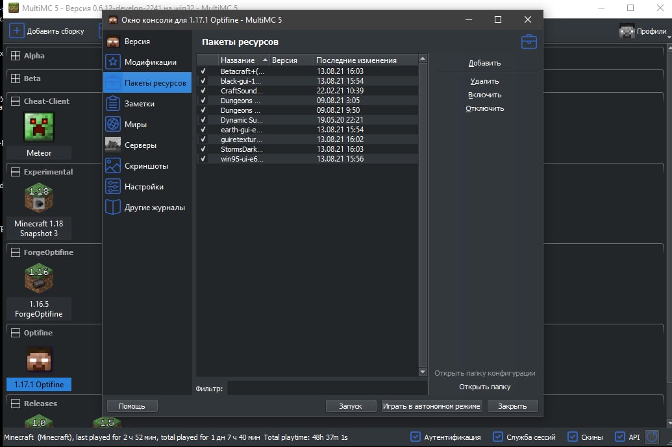Toggle checkbox for earth-gui-e pack
The height and width of the screenshot is (447, 672).
[x=203, y=129]
